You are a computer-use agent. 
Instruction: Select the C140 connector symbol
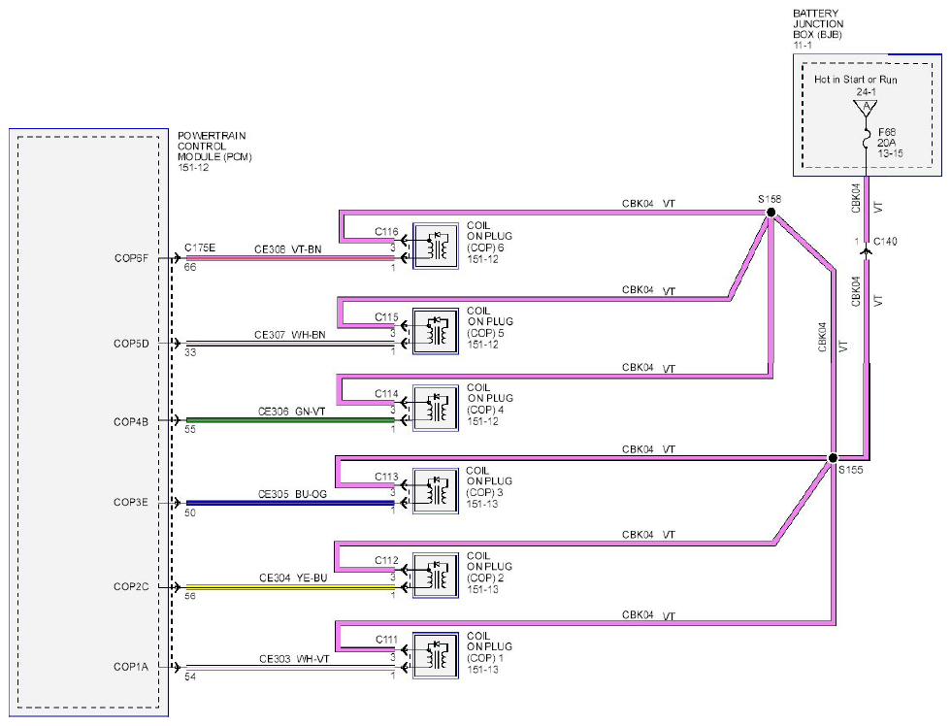click(866, 248)
